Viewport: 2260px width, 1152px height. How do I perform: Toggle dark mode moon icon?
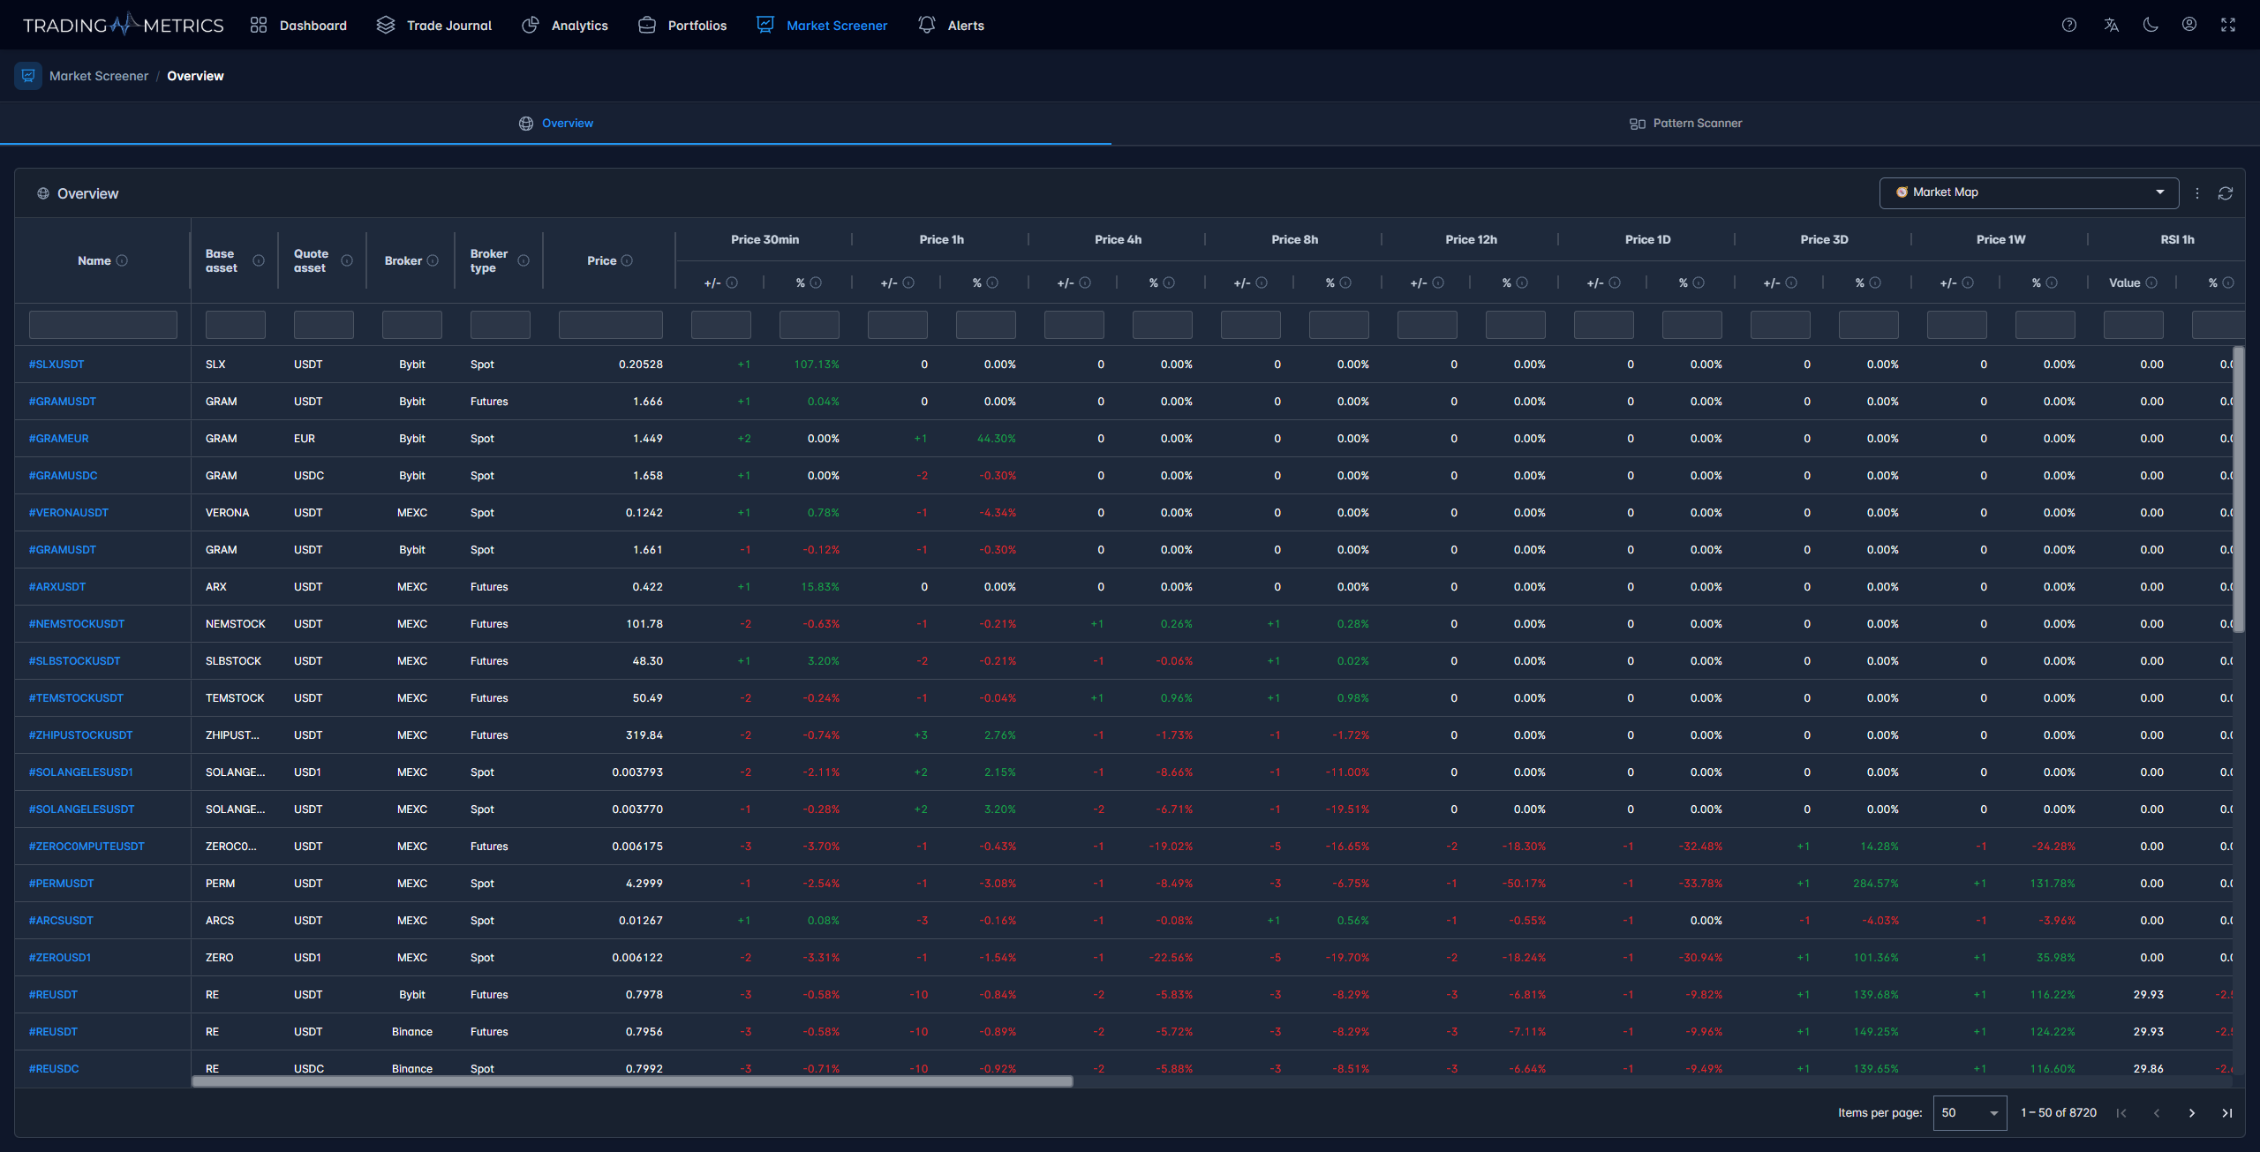click(x=2151, y=25)
